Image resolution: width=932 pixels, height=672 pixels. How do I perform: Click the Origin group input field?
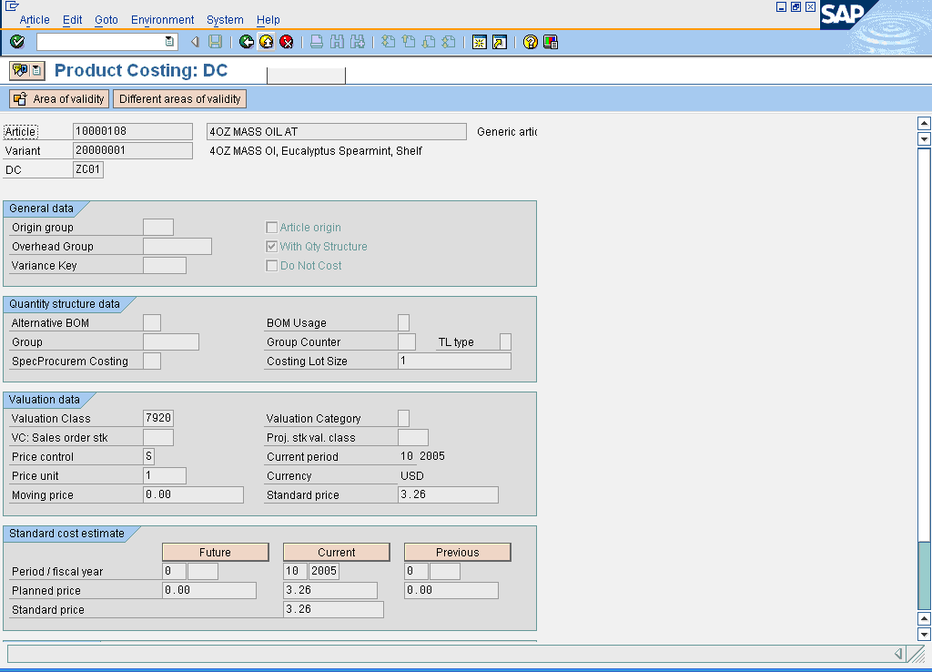pyautogui.click(x=158, y=227)
